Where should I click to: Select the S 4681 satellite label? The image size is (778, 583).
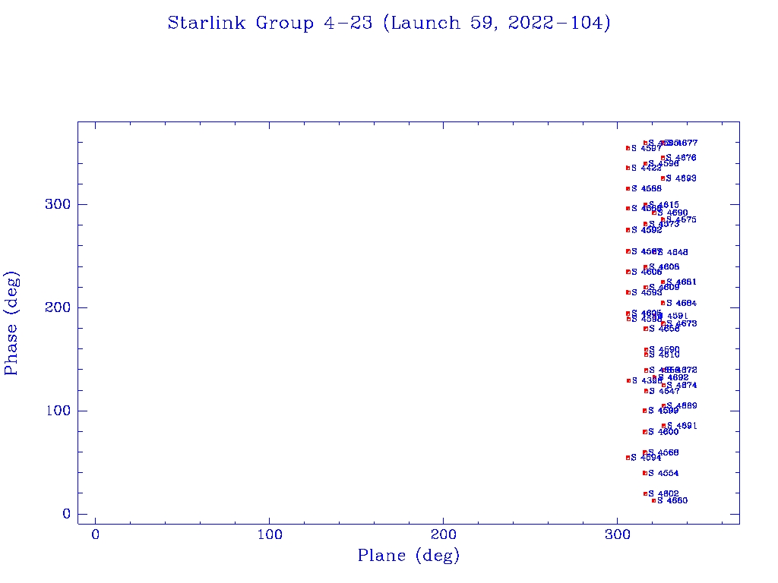click(x=682, y=282)
